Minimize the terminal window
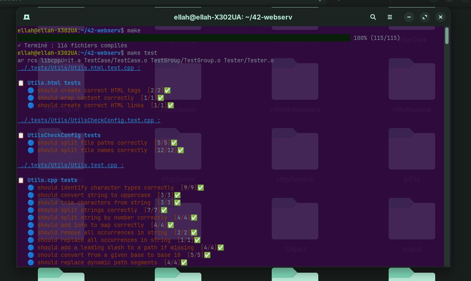This screenshot has height=281, width=471. point(409,17)
